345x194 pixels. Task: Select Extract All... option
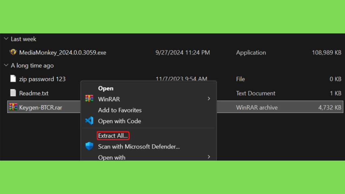113,136
